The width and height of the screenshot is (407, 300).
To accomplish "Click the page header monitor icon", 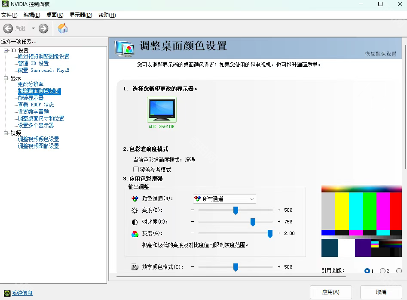I will (x=125, y=49).
